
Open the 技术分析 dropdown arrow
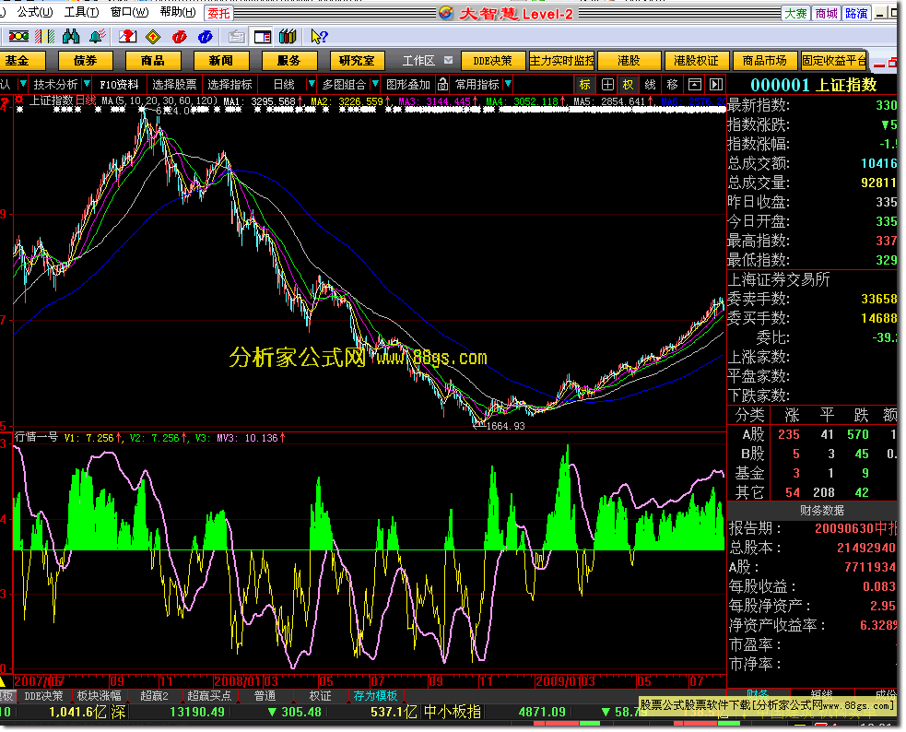(x=87, y=84)
